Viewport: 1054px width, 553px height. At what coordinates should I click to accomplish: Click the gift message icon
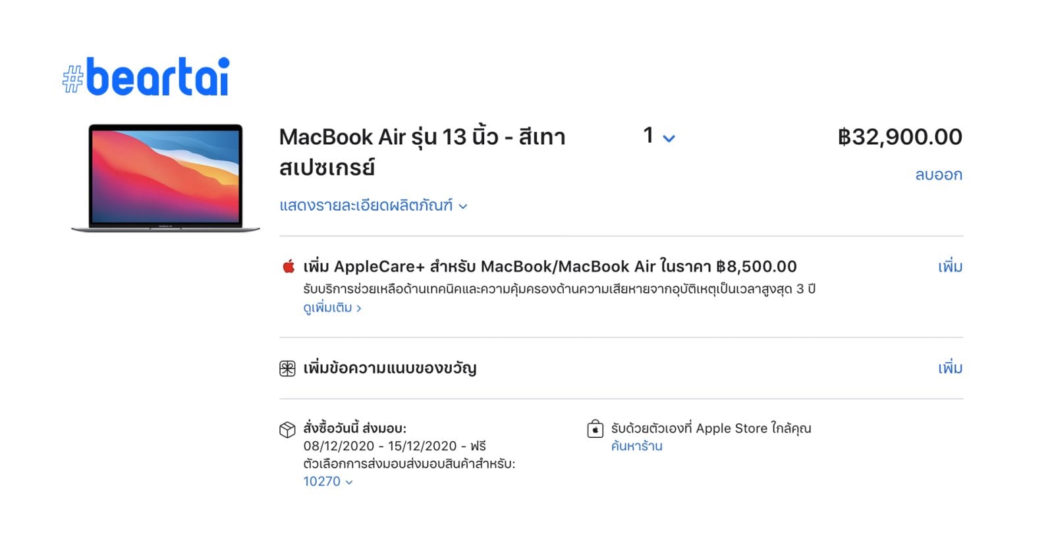[x=287, y=369]
